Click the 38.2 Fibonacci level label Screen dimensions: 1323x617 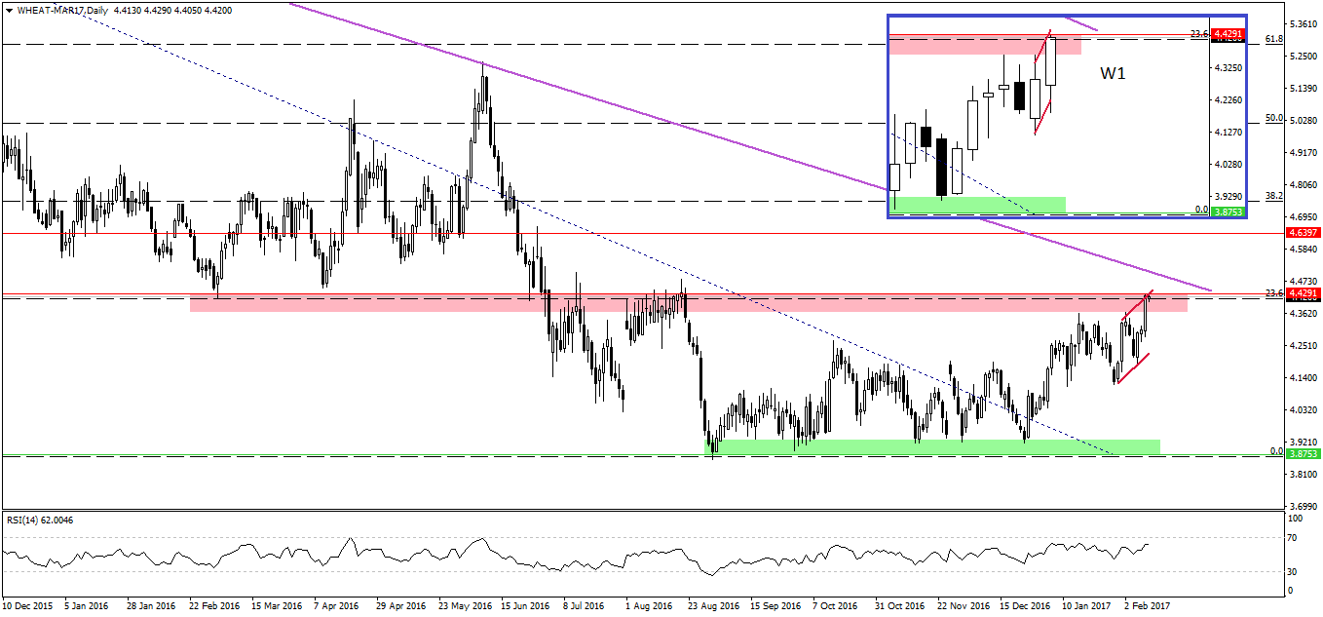coord(1271,195)
